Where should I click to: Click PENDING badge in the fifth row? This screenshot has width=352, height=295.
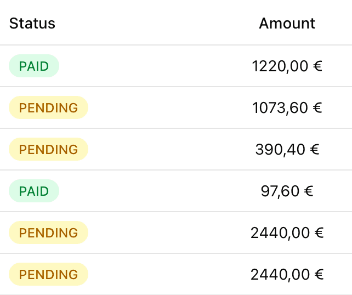tap(48, 233)
